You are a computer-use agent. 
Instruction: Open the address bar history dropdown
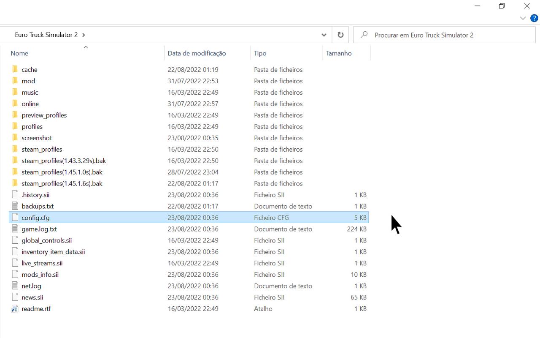click(324, 35)
